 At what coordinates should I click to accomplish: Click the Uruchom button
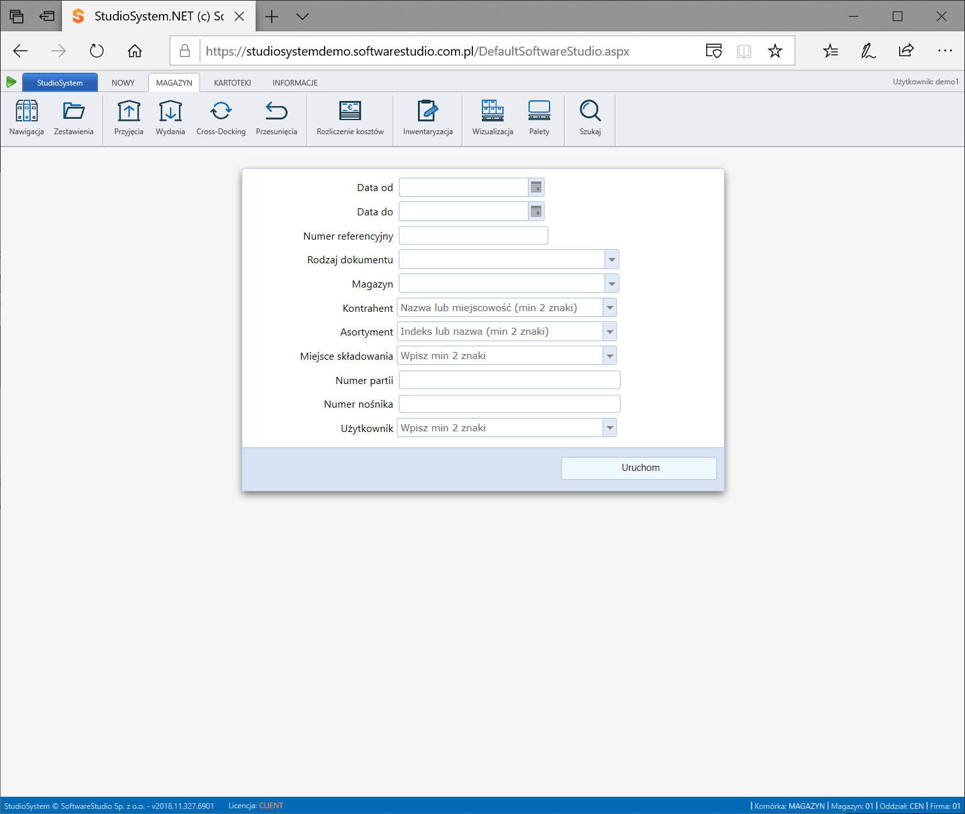[639, 468]
